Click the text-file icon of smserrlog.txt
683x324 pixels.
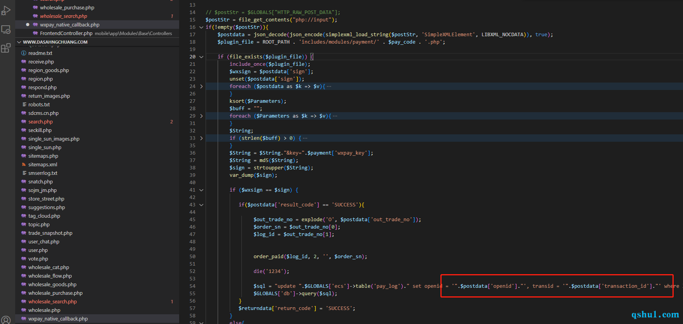tap(24, 173)
